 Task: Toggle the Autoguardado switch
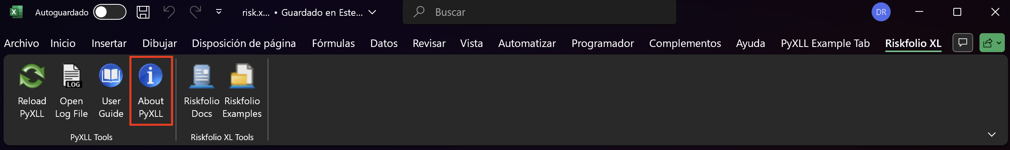[110, 12]
